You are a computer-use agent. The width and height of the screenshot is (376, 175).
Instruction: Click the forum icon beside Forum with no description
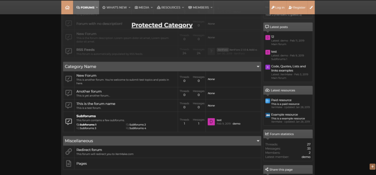click(69, 24)
